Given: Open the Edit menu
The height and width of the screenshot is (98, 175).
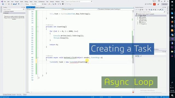Looking at the screenshot, I should (8, 2).
